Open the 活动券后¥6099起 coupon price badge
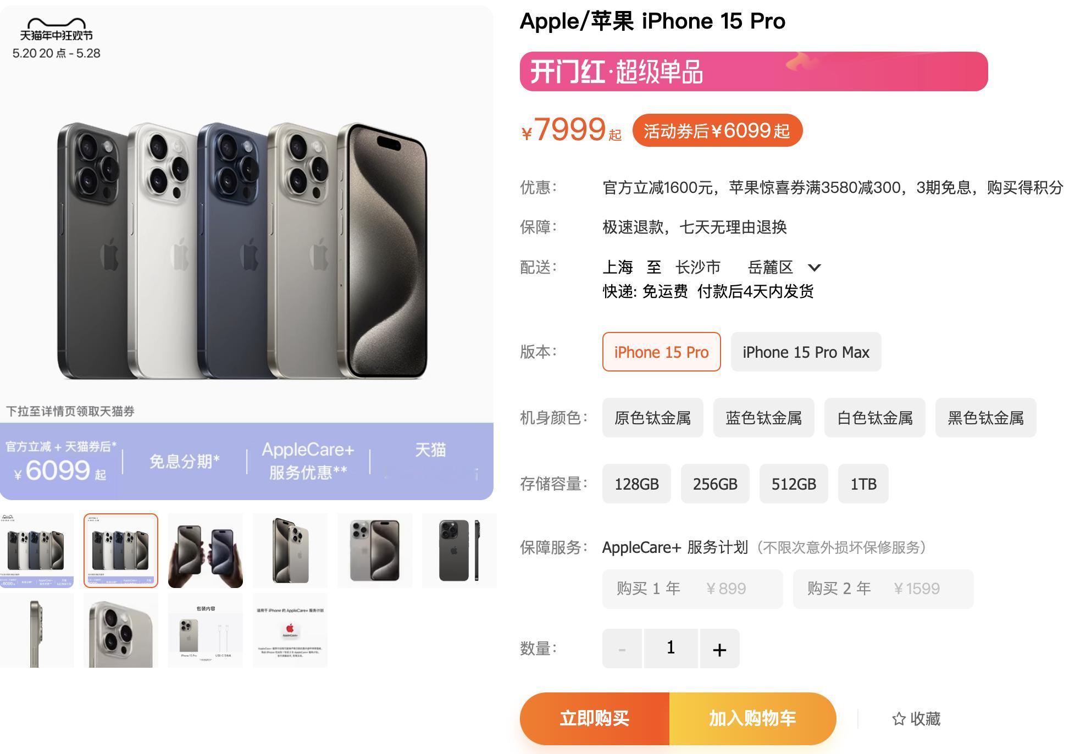Screen dimensions: 1075x754 click(717, 131)
